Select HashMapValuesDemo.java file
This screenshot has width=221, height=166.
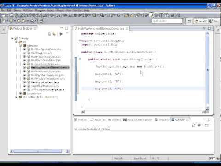pyautogui.click(x=45, y=83)
